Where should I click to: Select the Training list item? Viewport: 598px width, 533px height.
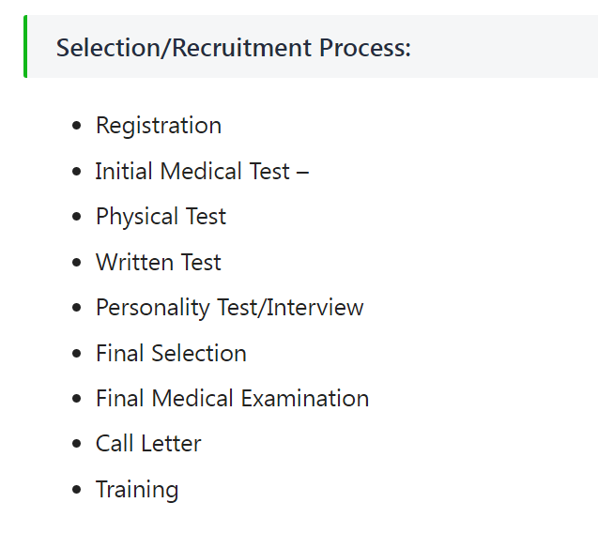(137, 490)
